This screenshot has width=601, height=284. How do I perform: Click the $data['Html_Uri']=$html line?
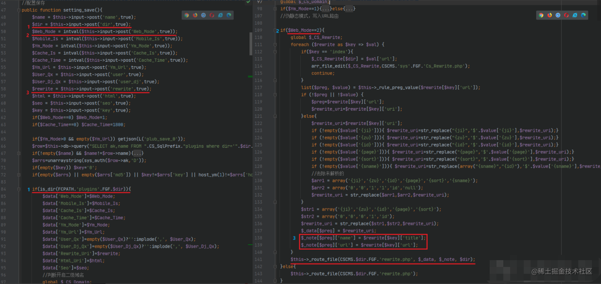click(73, 261)
